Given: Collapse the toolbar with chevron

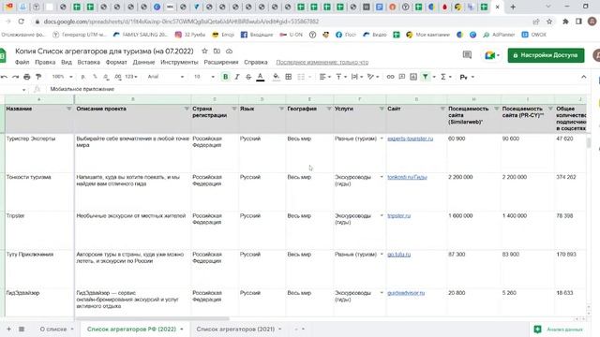Looking at the screenshot, I should pyautogui.click(x=583, y=77).
